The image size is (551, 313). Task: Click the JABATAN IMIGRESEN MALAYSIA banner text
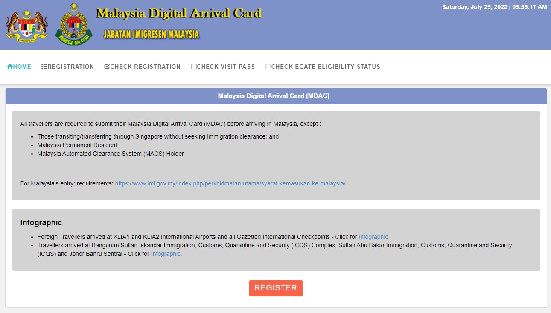pyautogui.click(x=152, y=34)
